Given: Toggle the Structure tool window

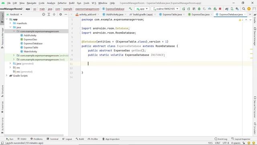Looking at the screenshot, I should (x=2, y=91).
